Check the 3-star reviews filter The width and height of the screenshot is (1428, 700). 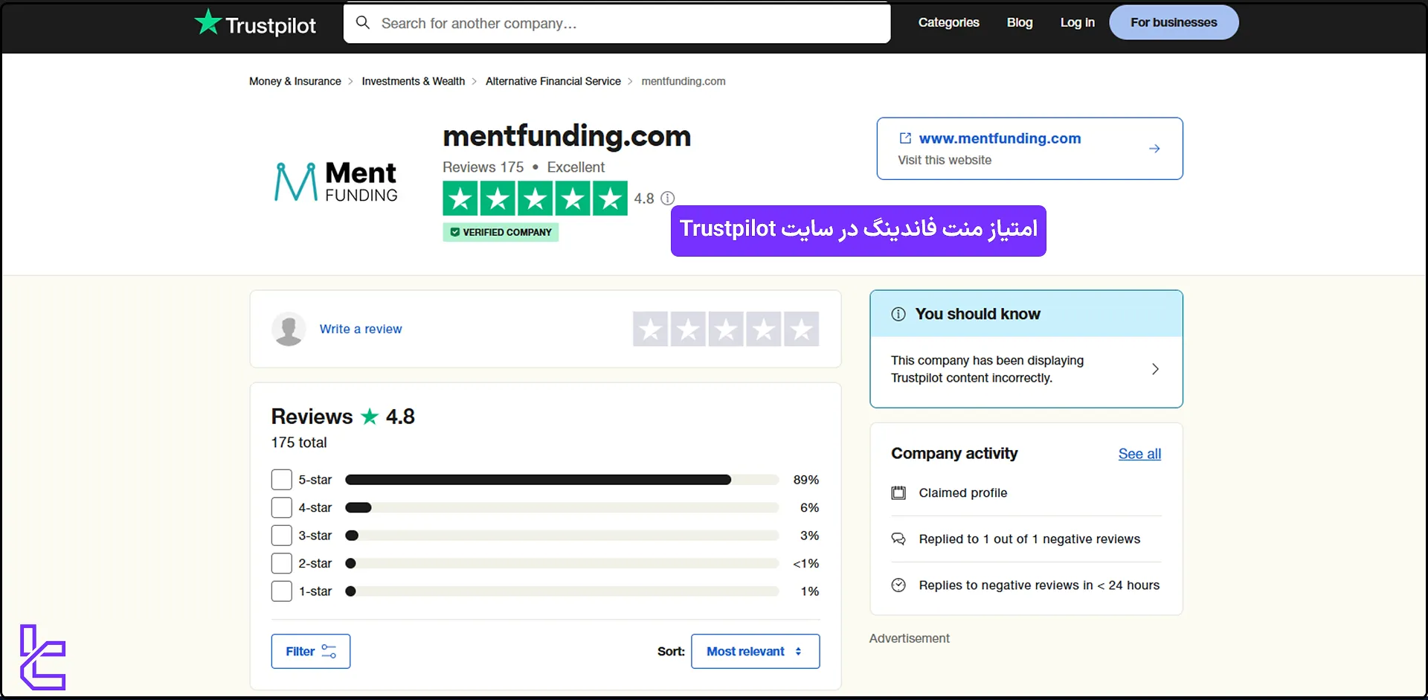(281, 535)
